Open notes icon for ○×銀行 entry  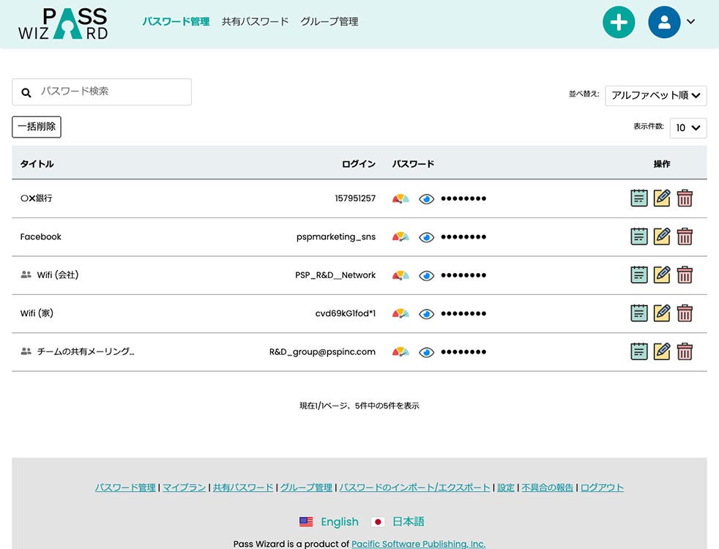click(x=639, y=198)
